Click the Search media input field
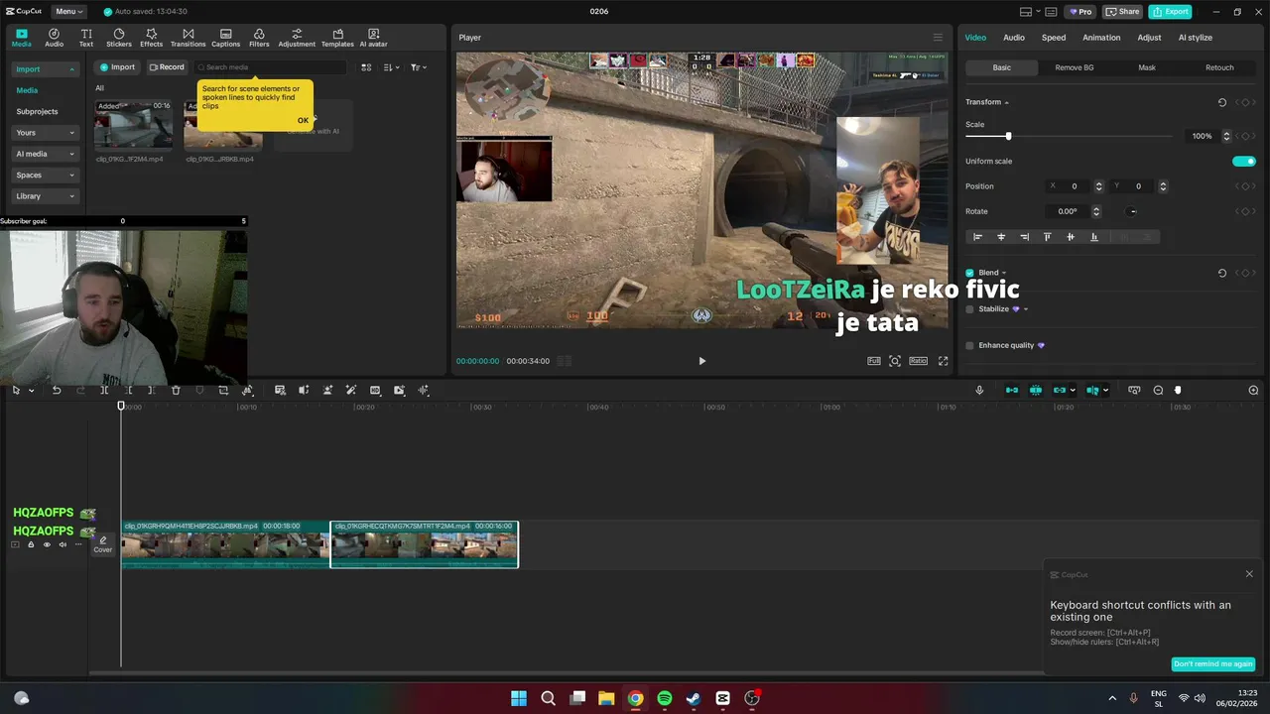This screenshot has width=1270, height=714. (270, 67)
